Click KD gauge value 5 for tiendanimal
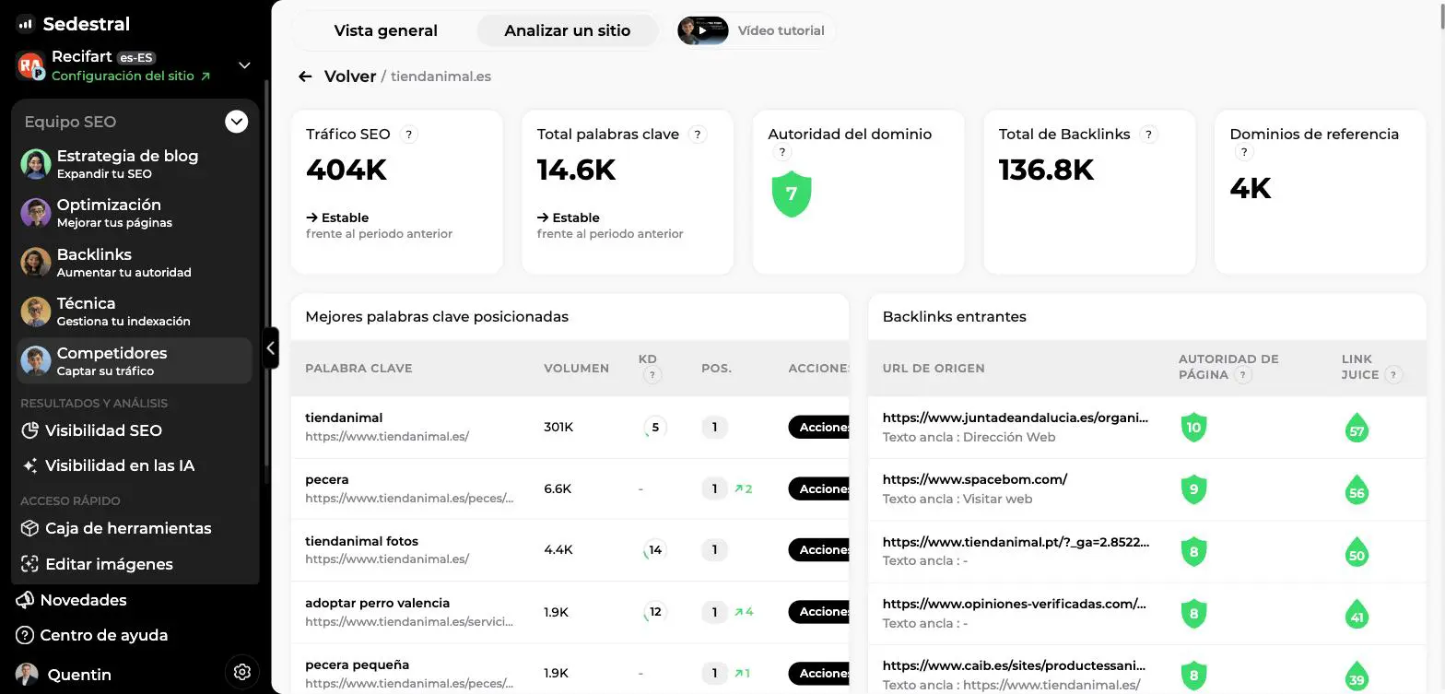The width and height of the screenshot is (1445, 694). tap(655, 428)
